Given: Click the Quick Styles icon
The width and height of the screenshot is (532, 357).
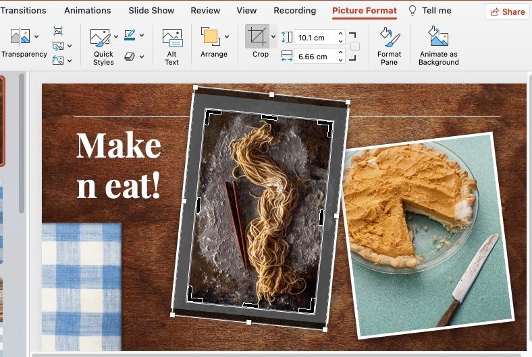Looking at the screenshot, I should pyautogui.click(x=100, y=37).
